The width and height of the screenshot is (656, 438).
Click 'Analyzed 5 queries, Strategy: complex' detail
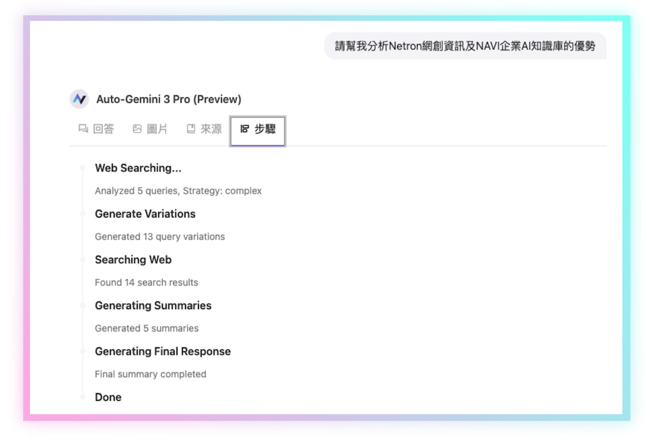pos(178,191)
